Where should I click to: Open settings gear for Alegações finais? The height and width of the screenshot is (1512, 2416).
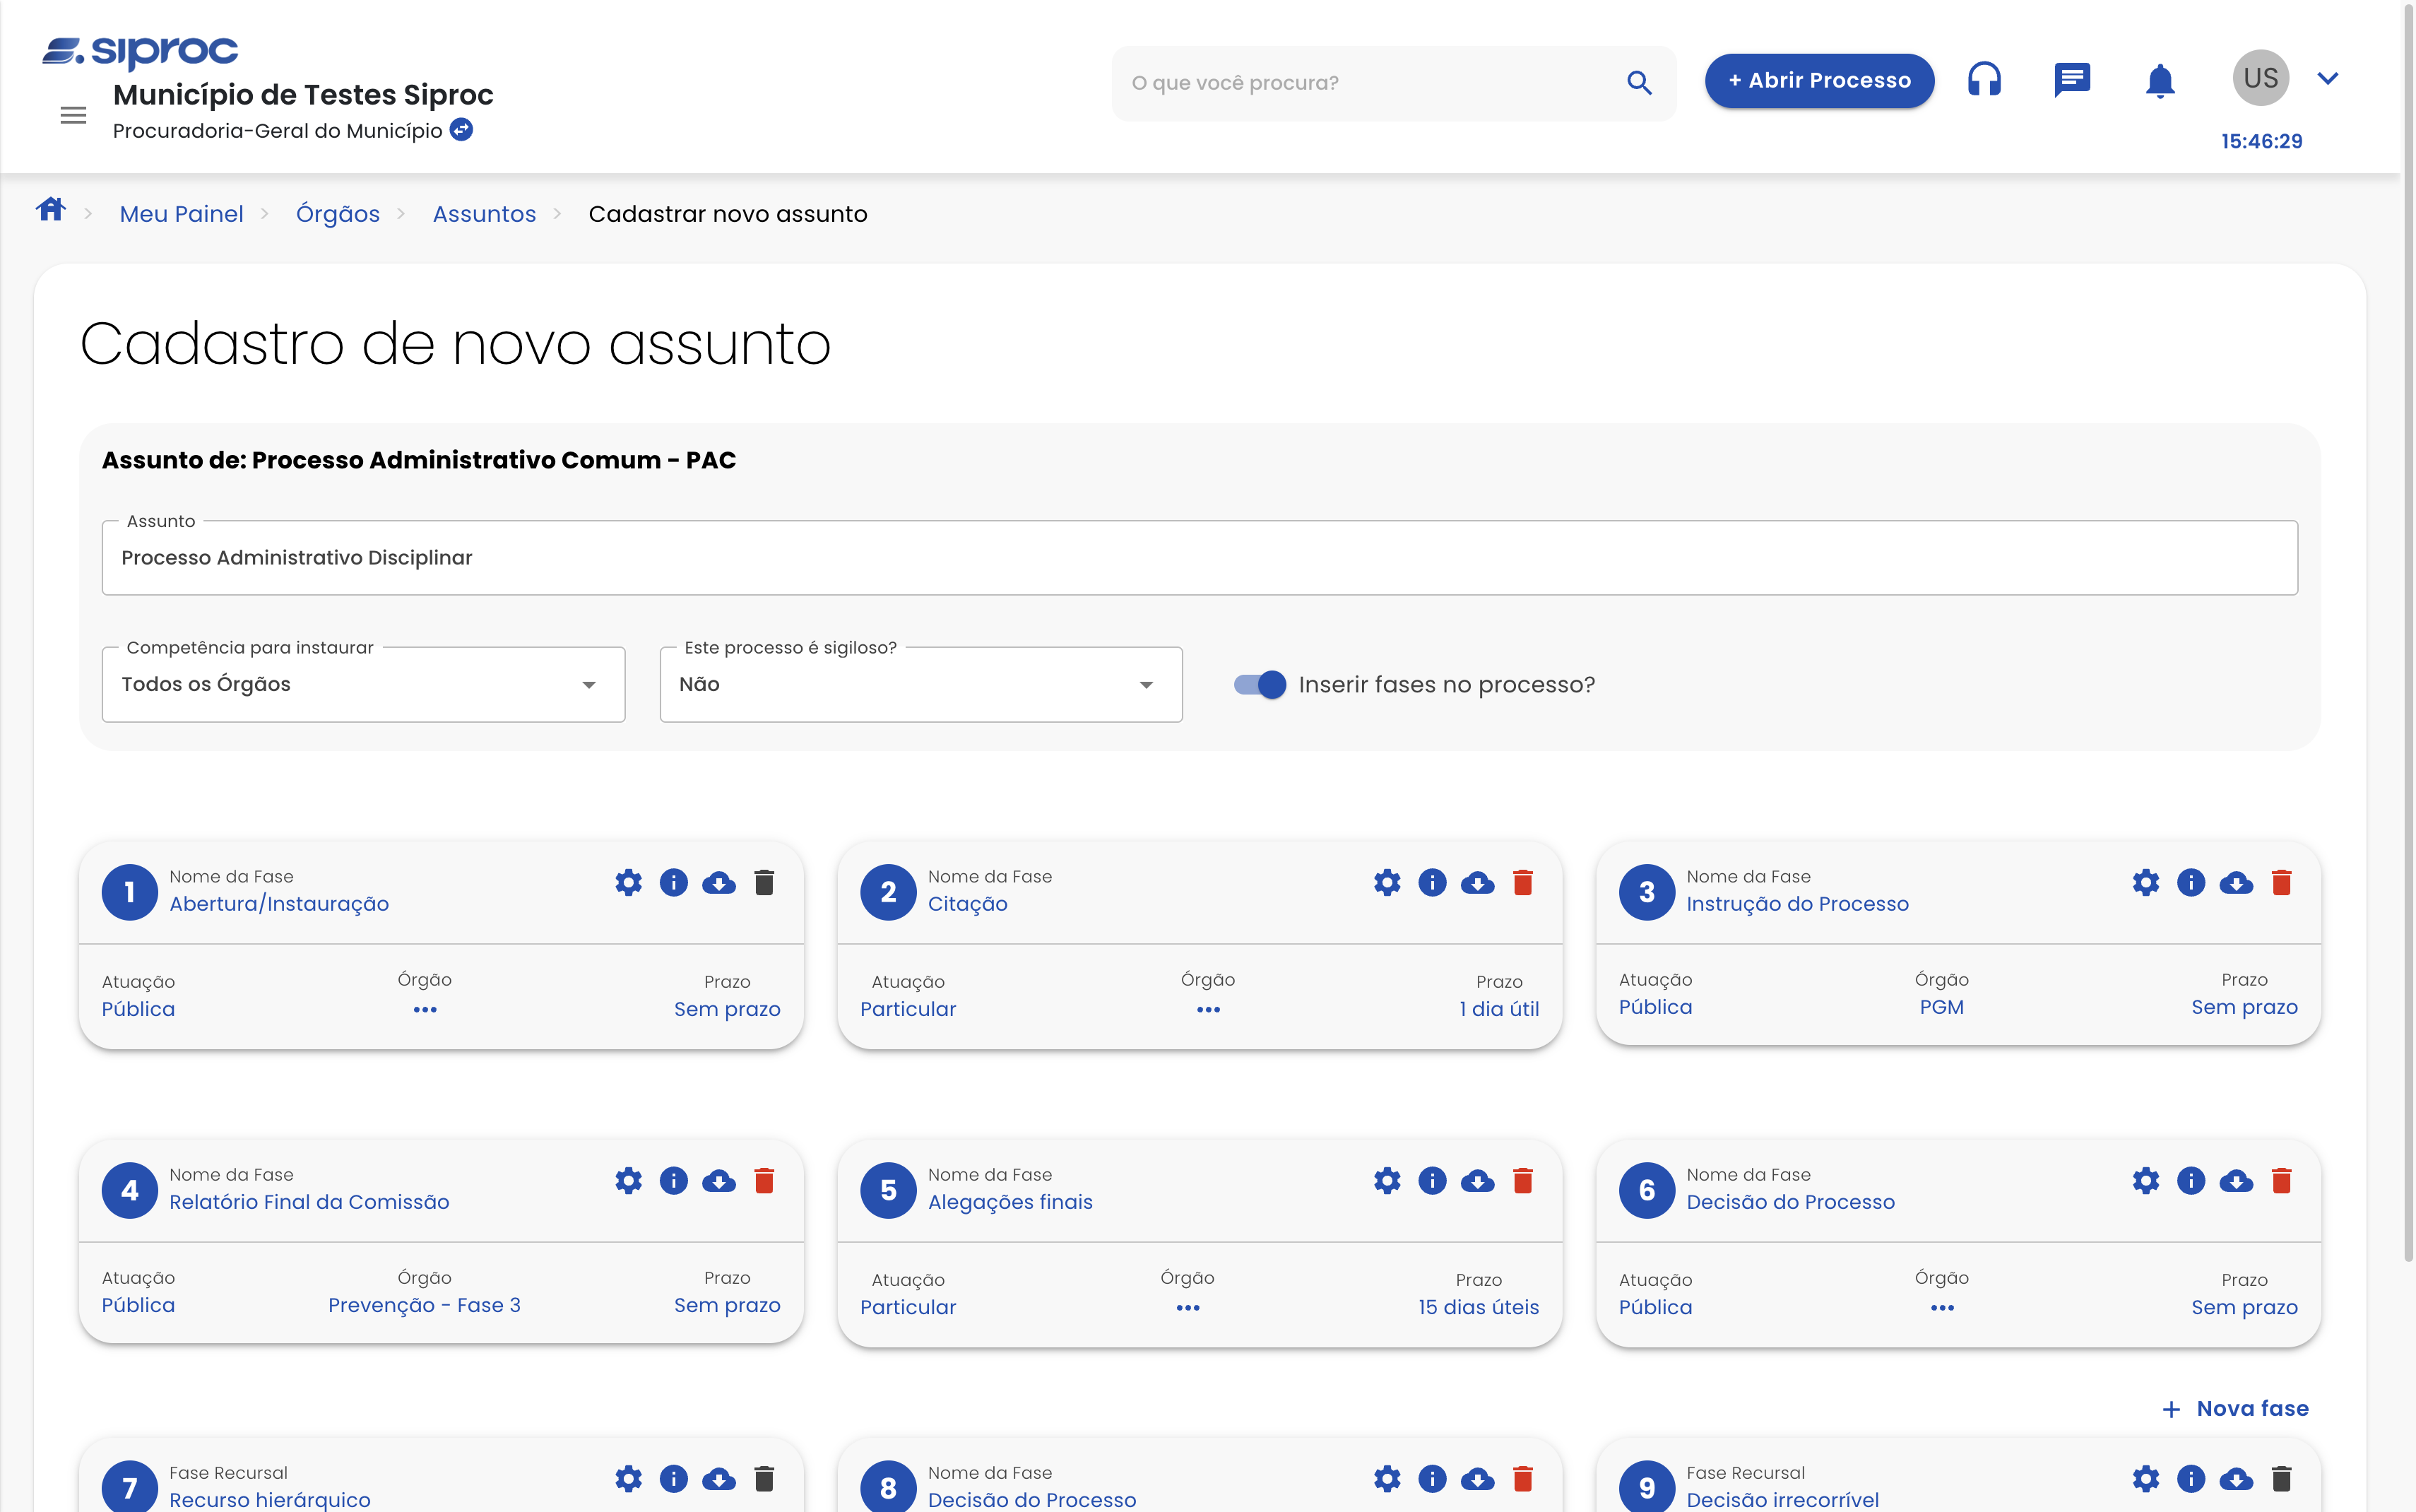1387,1181
